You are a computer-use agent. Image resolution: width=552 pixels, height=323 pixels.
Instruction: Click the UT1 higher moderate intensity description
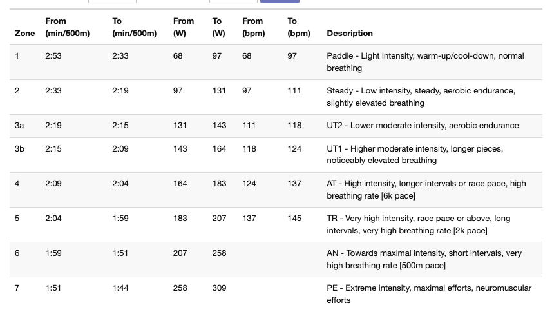[415, 154]
